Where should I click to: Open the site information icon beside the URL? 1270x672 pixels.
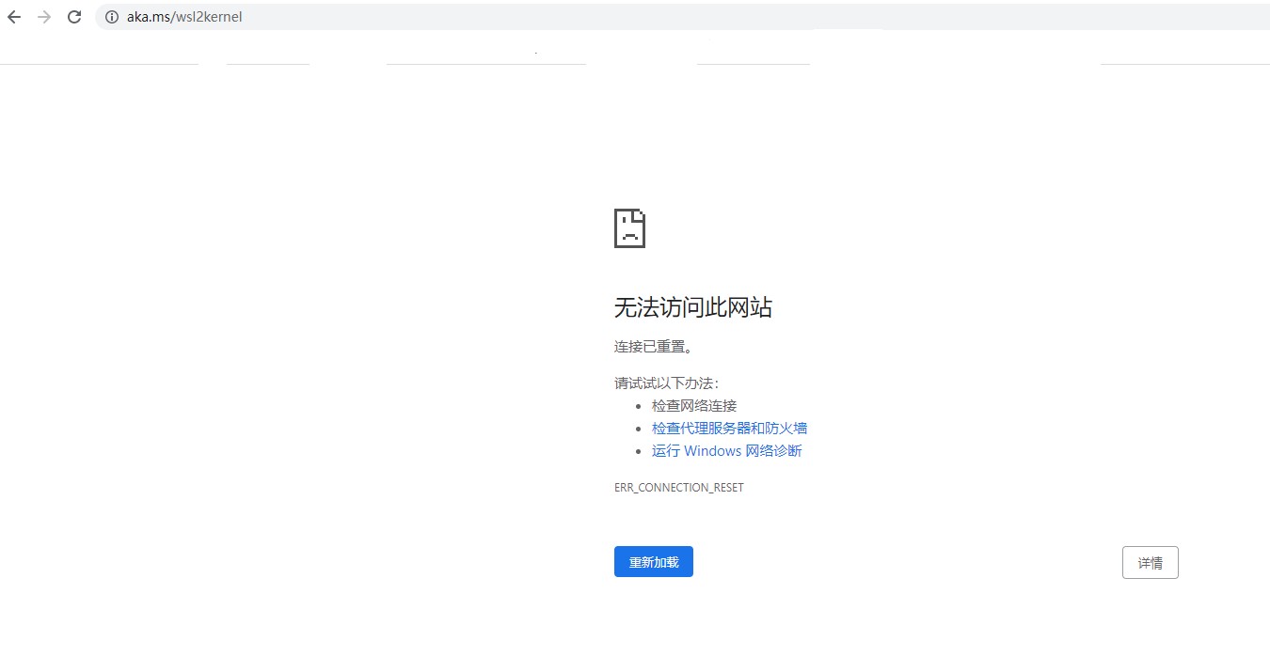pos(111,17)
